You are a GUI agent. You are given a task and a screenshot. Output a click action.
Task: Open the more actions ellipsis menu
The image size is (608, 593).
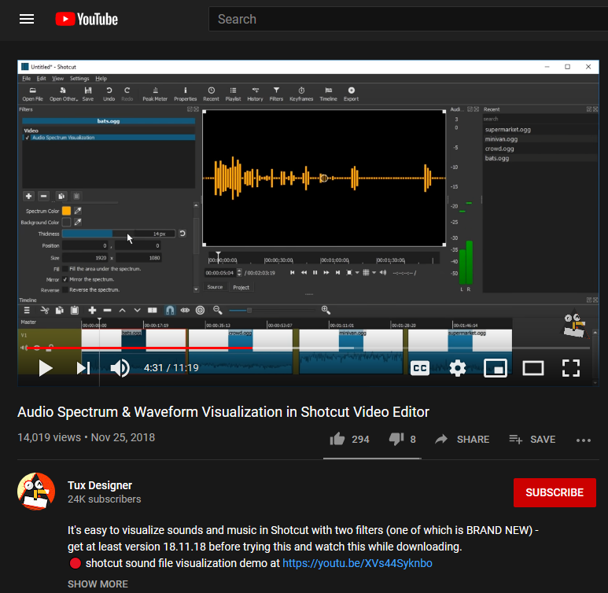click(x=584, y=440)
